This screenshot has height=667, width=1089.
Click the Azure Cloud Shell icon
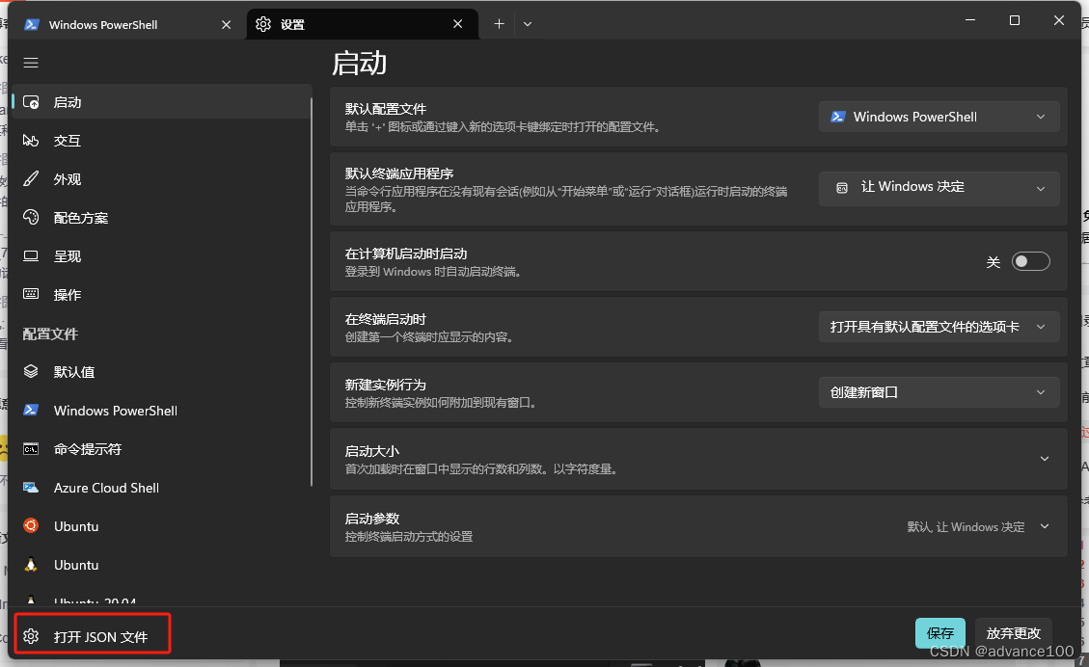point(31,487)
